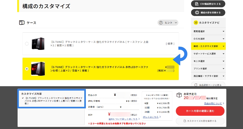Expand 周辺機器・サプライ選択 in the navigation
243x129 pixels.
coord(208,76)
